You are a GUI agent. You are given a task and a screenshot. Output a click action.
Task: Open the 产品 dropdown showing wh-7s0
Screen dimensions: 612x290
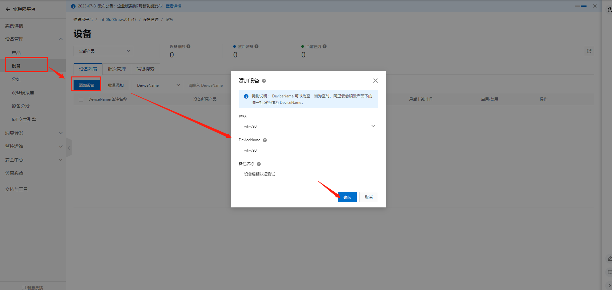click(x=308, y=126)
